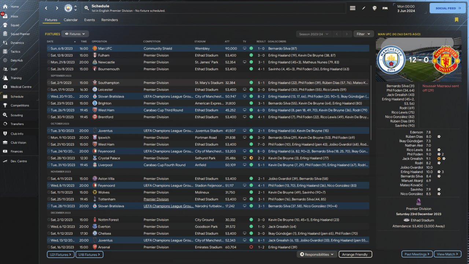Click the orange draw indicator on Crystal Palace row
Screen dimensions: 469x264
tap(251, 158)
